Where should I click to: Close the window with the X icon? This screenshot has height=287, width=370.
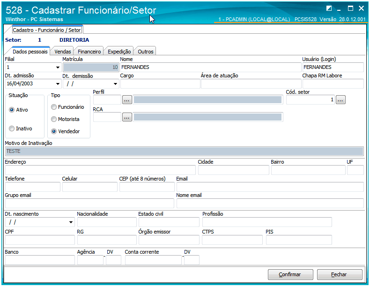(361, 8)
